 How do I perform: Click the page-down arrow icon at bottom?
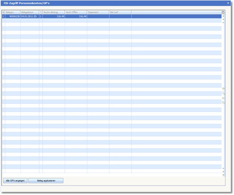(223, 171)
